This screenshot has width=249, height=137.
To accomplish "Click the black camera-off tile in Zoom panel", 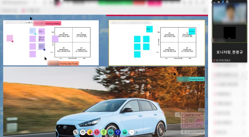I will [230, 33].
